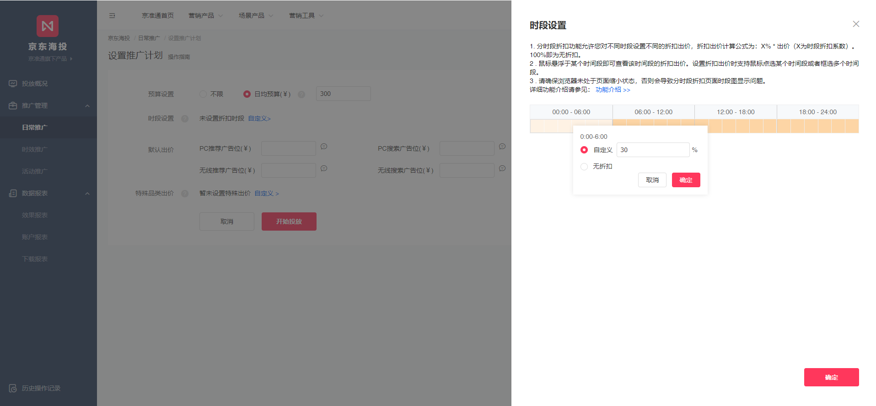
Task: Click 取消 in the discount popup
Action: (652, 180)
